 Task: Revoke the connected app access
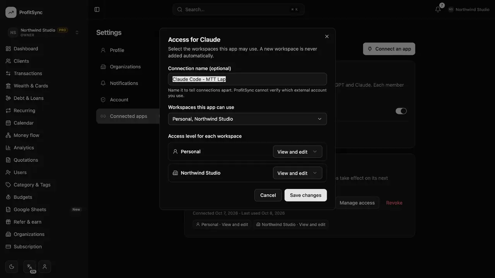(x=394, y=203)
